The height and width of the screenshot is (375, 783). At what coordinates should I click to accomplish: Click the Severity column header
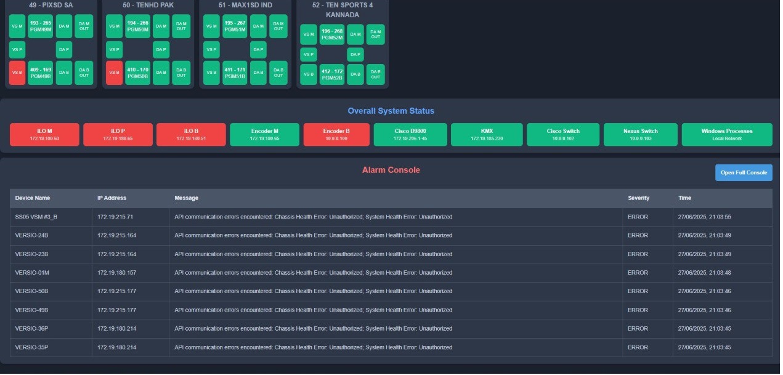(x=638, y=198)
